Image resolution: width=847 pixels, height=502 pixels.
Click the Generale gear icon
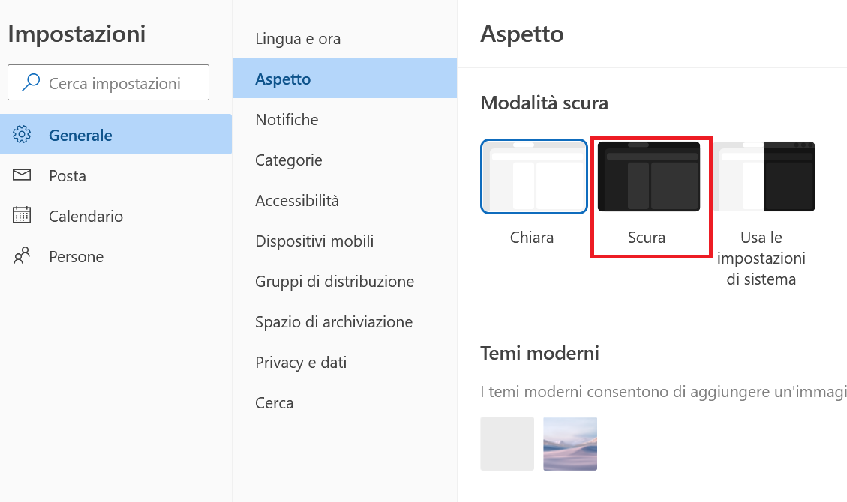click(22, 134)
